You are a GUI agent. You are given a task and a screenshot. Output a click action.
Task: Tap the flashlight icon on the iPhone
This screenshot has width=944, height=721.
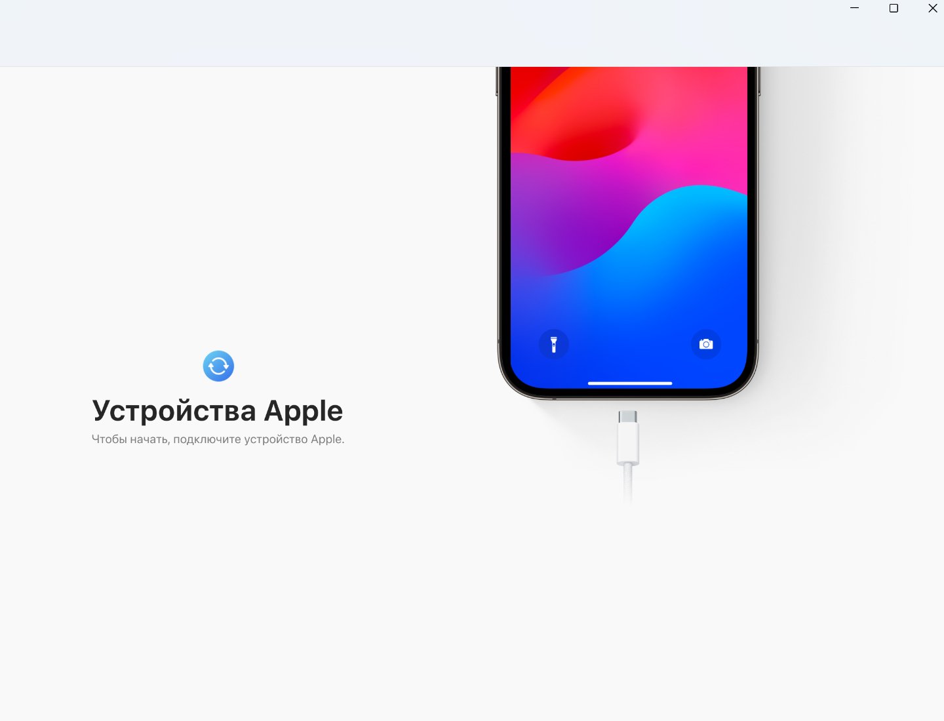pos(554,344)
